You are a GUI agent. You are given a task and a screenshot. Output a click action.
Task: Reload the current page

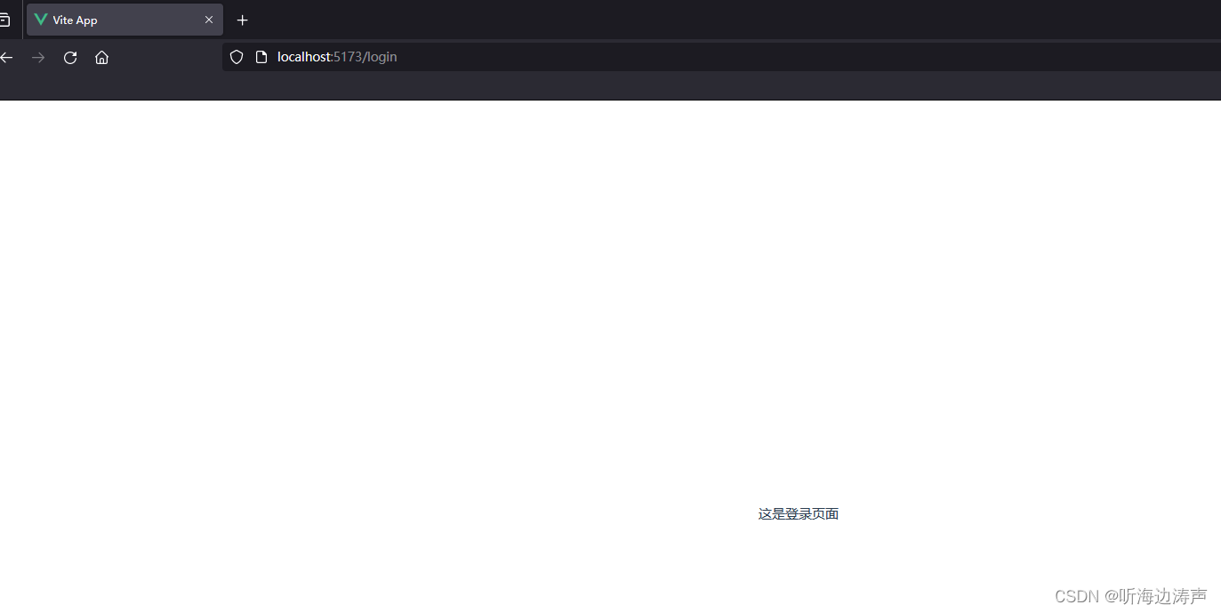[70, 57]
